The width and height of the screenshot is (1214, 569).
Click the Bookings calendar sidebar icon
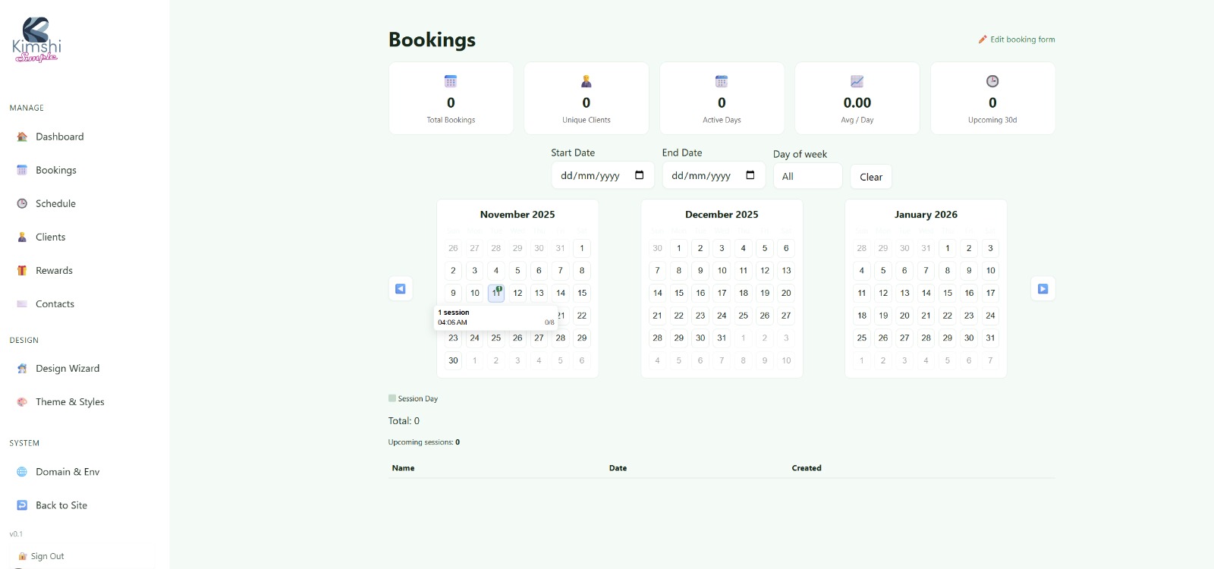[22, 170]
